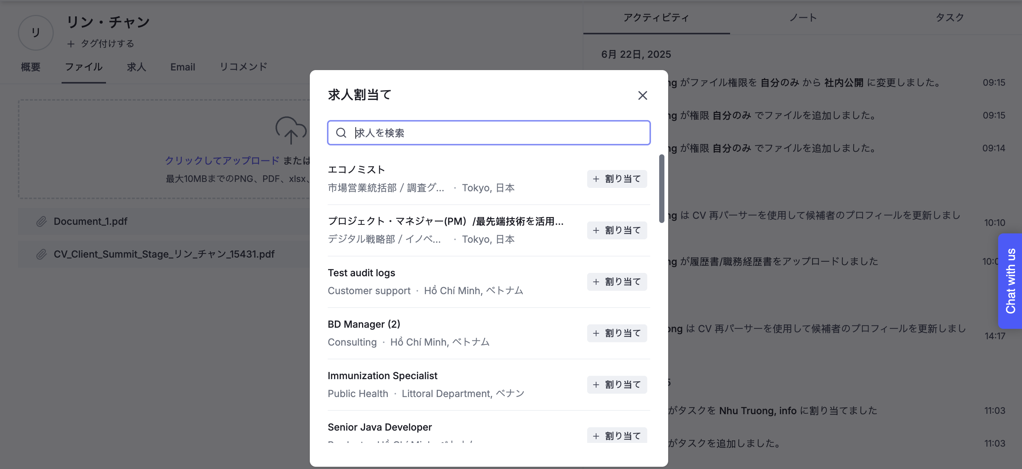The image size is (1022, 469).
Task: Click the candidate name リン・チャン
Action: point(108,22)
